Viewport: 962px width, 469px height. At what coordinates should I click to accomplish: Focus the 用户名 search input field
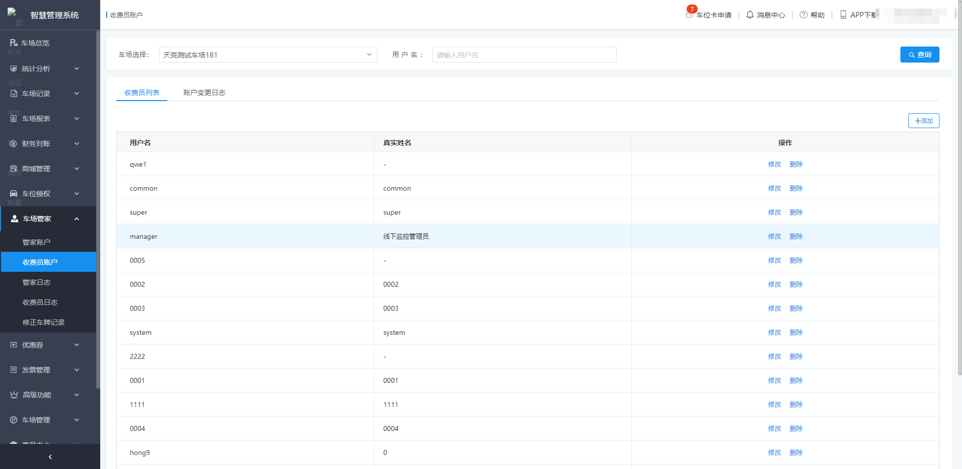tap(524, 55)
